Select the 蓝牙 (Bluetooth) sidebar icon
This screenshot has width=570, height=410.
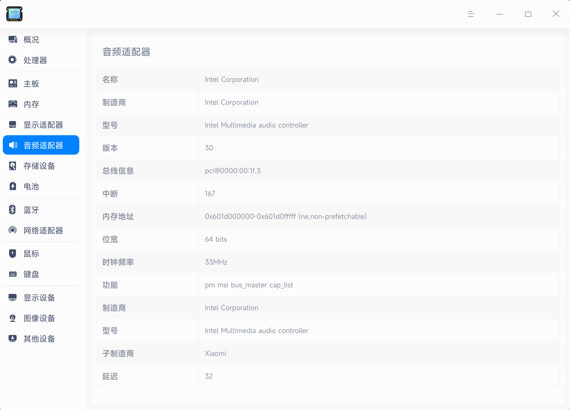(12, 210)
